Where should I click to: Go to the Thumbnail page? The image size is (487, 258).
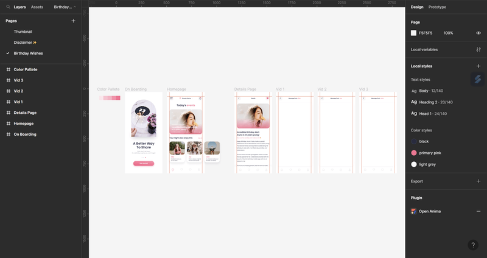tap(23, 32)
